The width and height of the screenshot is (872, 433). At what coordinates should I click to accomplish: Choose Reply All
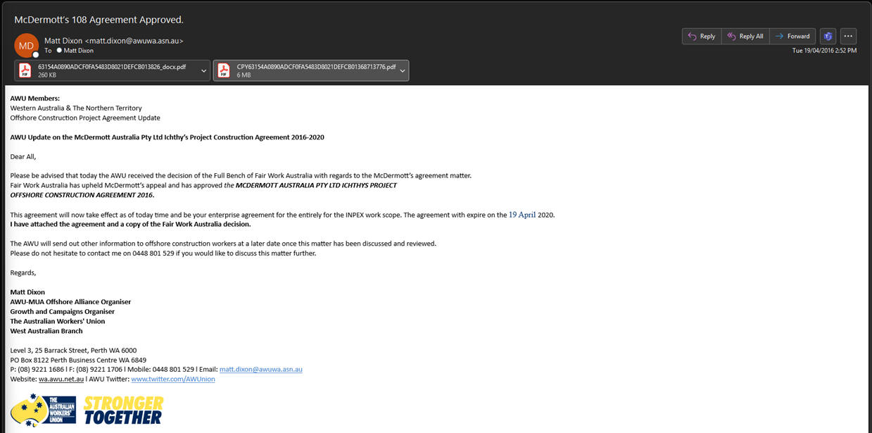745,36
